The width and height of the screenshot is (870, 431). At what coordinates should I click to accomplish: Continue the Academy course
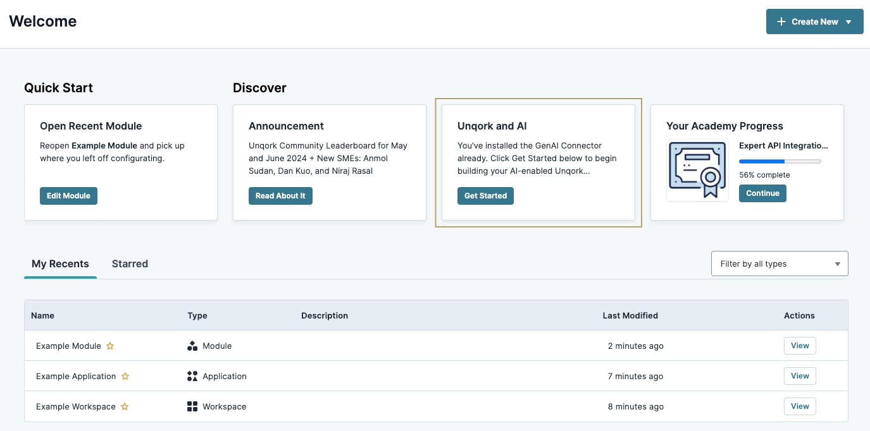[762, 193]
